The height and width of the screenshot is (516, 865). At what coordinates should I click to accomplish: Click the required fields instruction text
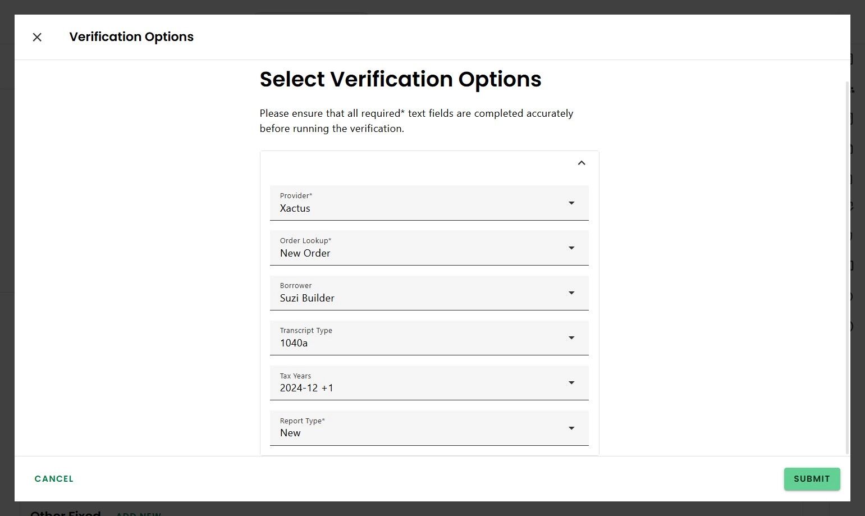click(416, 121)
